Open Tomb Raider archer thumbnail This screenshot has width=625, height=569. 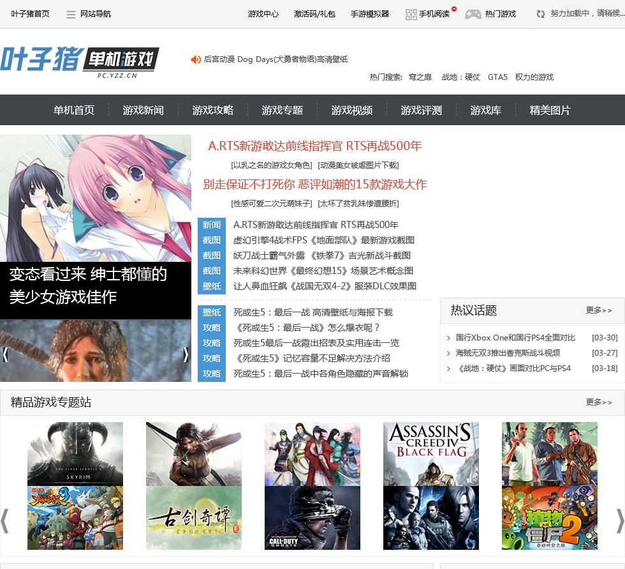tap(194, 454)
